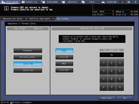
Task: Click the speaker sound icon
Action: pos(129,2)
